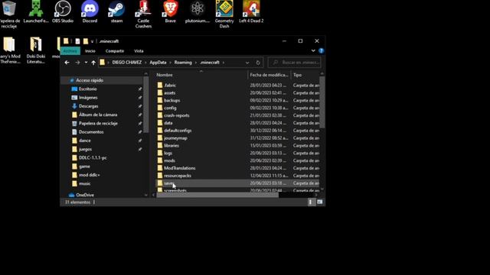Viewport: 490px width, 275px height.
Task: Expand the chevron after Roaming in path
Action: click(x=196, y=63)
